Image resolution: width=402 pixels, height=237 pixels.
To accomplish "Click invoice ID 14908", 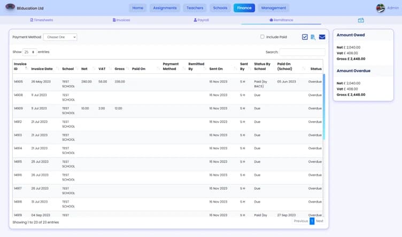I will (18, 95).
